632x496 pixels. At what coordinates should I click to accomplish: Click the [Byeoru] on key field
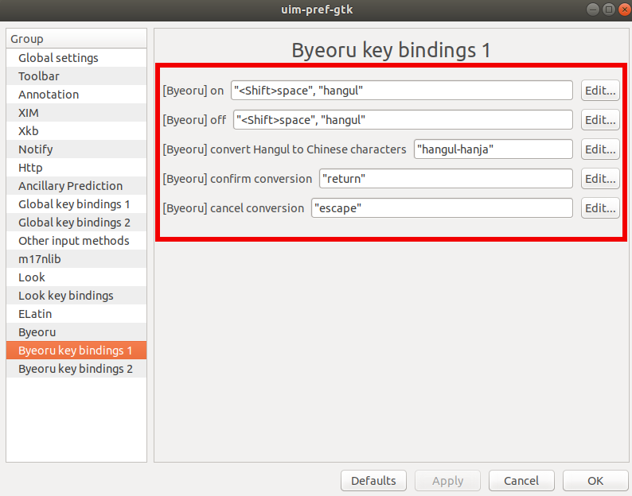click(401, 91)
